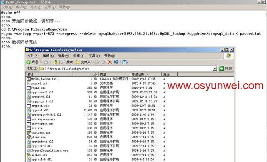The width and height of the screenshot is (267, 162).
Task: Open the Views icon in toolbar
Action: click(124, 62)
